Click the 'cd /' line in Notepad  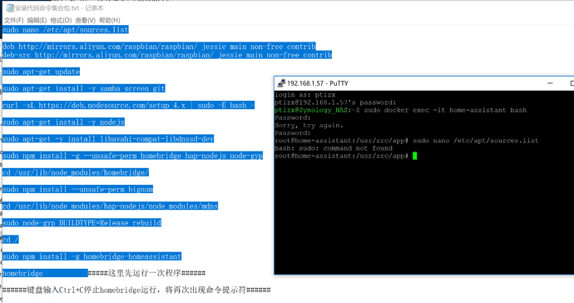[x=10, y=240]
